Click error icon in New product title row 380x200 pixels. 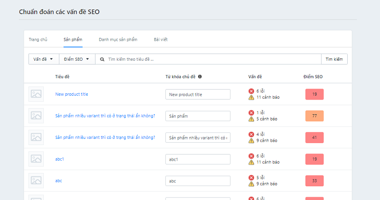click(251, 91)
